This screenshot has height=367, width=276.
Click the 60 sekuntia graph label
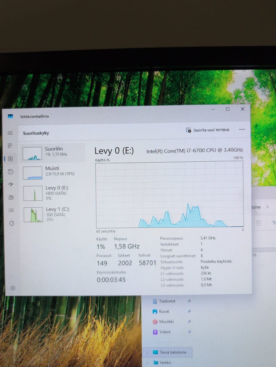[x=106, y=231]
